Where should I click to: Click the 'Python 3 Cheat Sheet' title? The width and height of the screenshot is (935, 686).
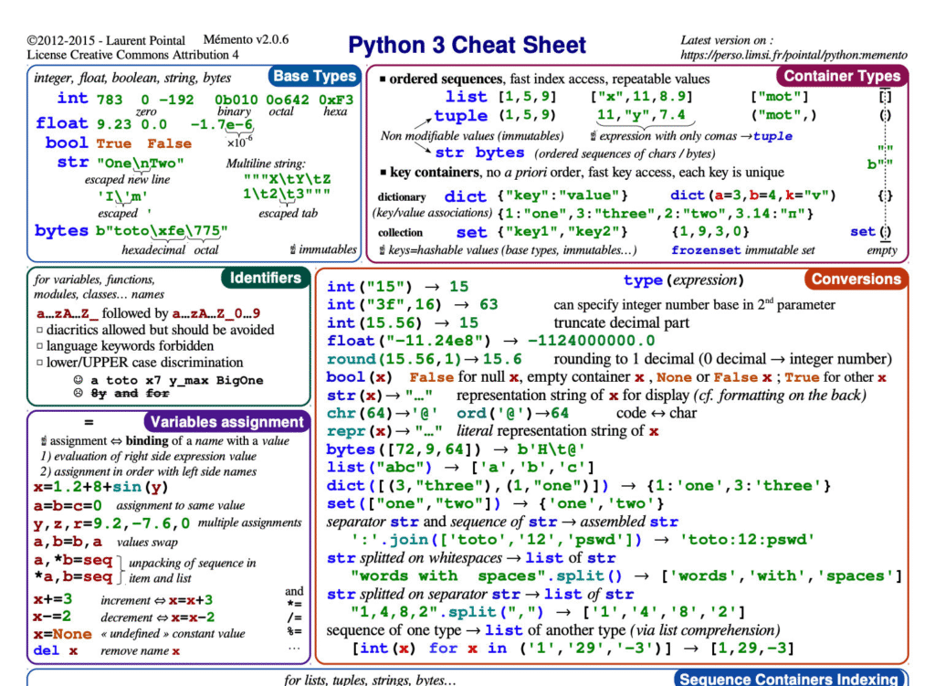(x=467, y=45)
